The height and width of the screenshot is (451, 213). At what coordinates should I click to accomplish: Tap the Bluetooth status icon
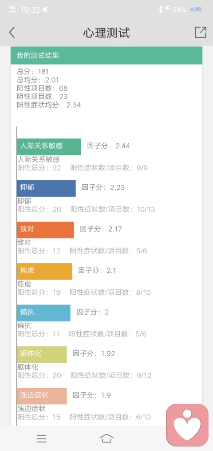click(x=161, y=10)
